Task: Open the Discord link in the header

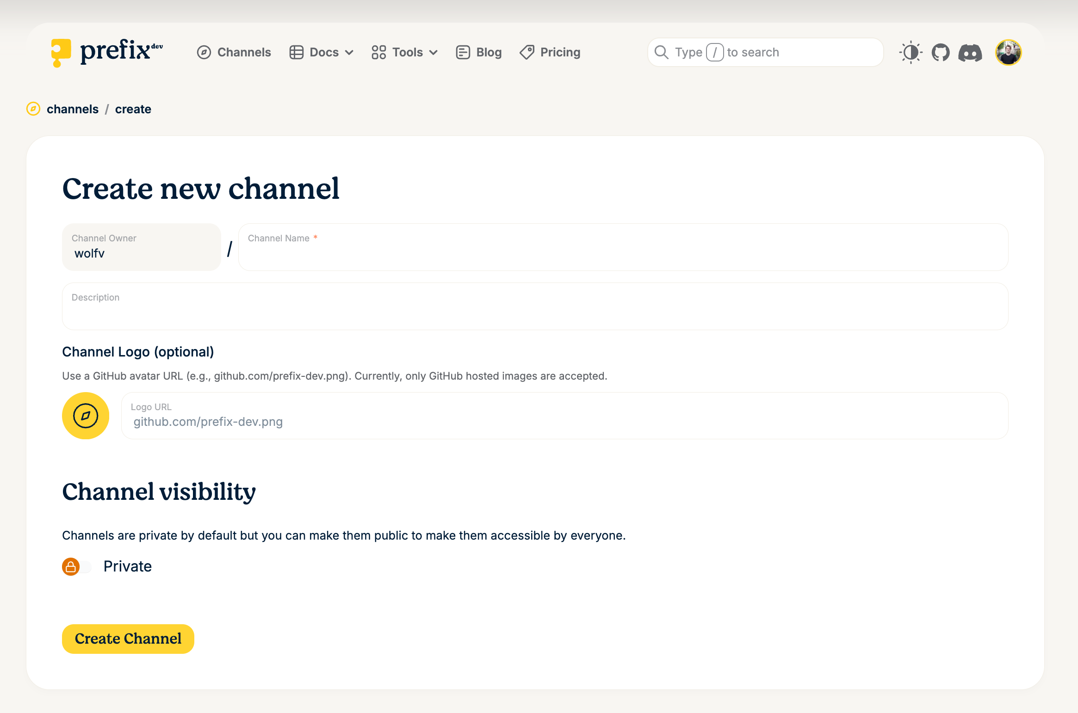Action: [971, 52]
